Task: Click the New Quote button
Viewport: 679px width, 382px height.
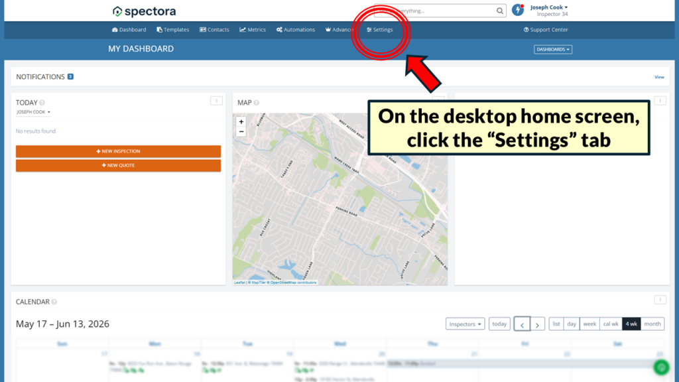Action: [118, 165]
